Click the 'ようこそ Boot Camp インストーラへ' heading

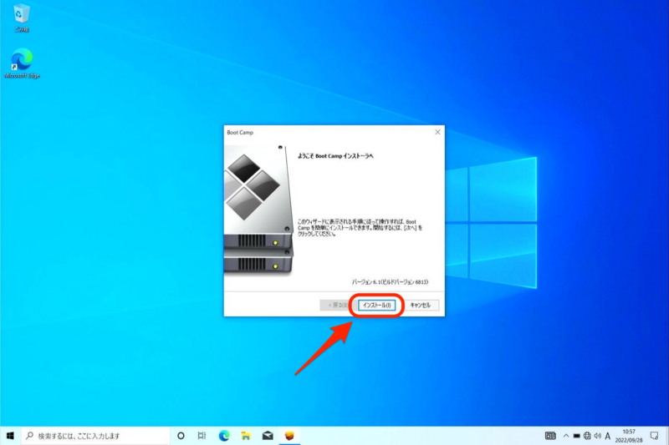coord(335,156)
